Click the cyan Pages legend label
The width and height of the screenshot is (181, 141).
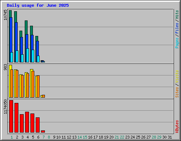(177, 43)
